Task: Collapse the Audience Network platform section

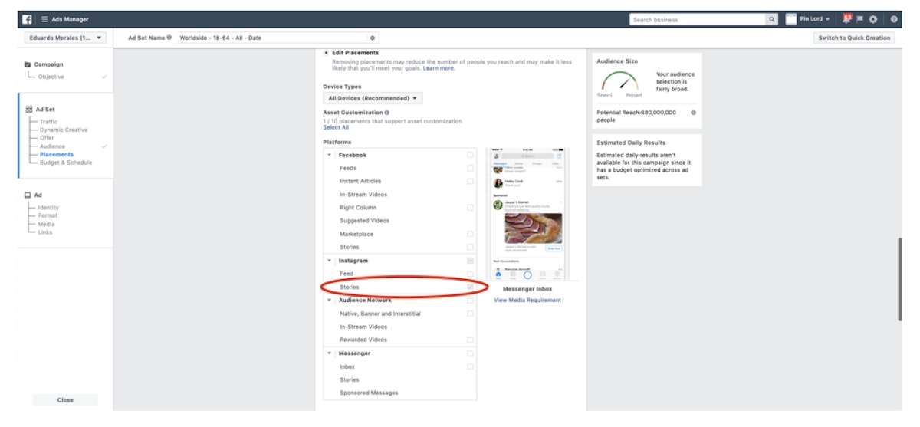Action: coord(329,301)
